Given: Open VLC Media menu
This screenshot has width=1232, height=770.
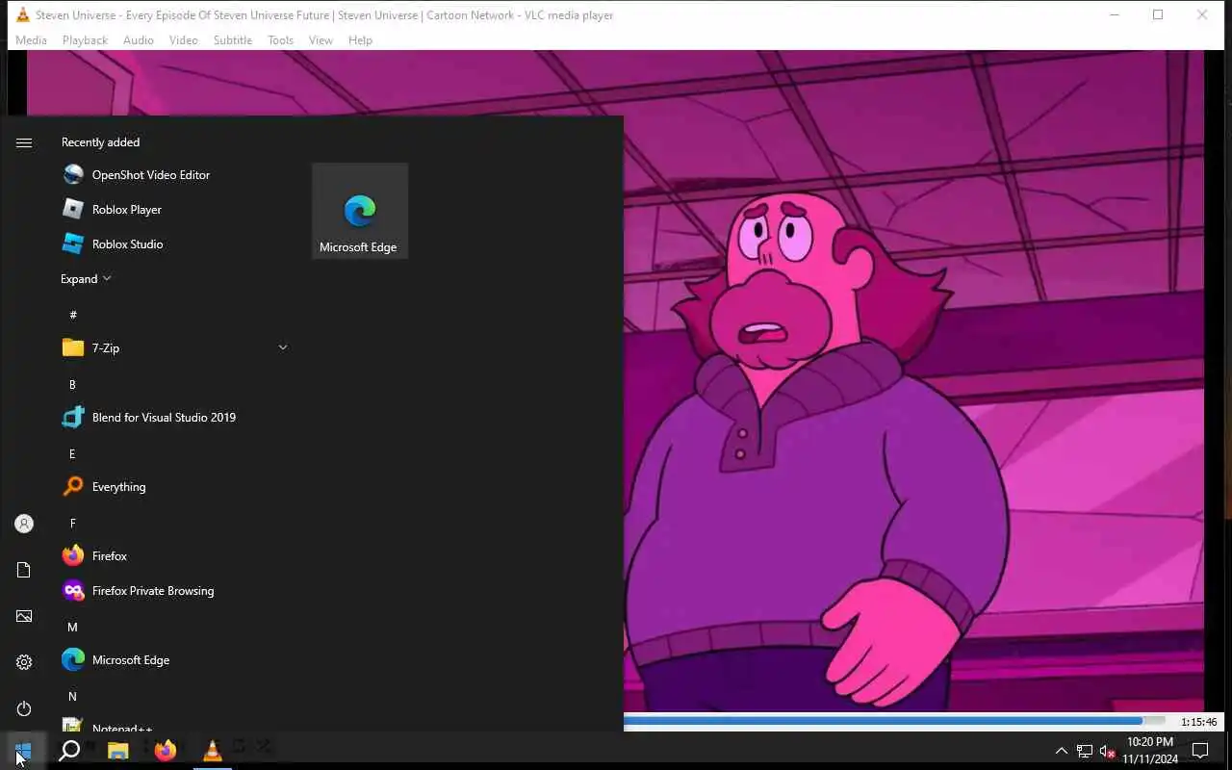Looking at the screenshot, I should (x=31, y=40).
